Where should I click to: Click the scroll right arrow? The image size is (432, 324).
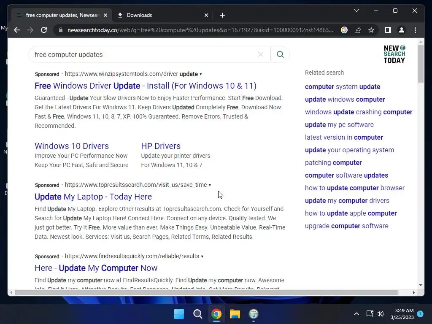[x=413, y=293]
